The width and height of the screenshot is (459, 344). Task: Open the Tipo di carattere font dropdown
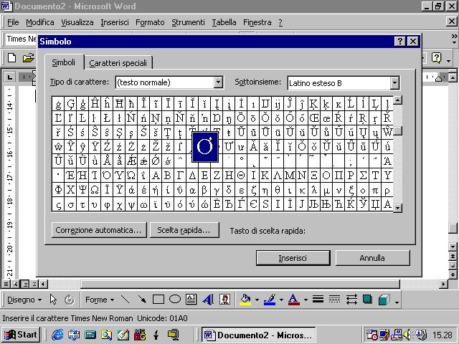218,82
